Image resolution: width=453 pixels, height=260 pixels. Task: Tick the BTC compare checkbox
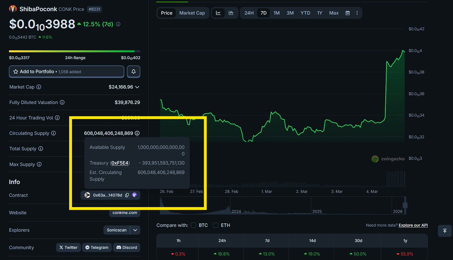(x=193, y=225)
